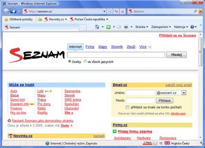The height and width of the screenshot is (148, 205).
Task: Click the seznam.cz address bar
Action: click(x=64, y=11)
